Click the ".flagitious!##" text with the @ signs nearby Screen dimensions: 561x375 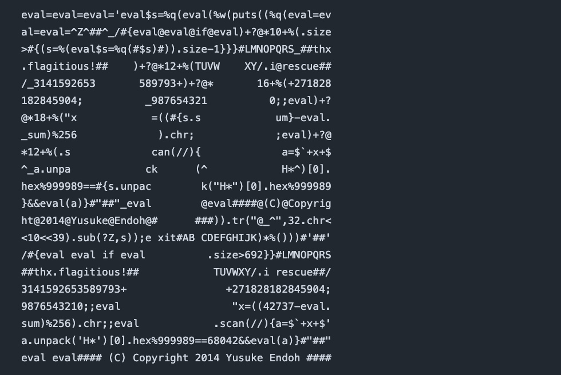tap(65, 66)
